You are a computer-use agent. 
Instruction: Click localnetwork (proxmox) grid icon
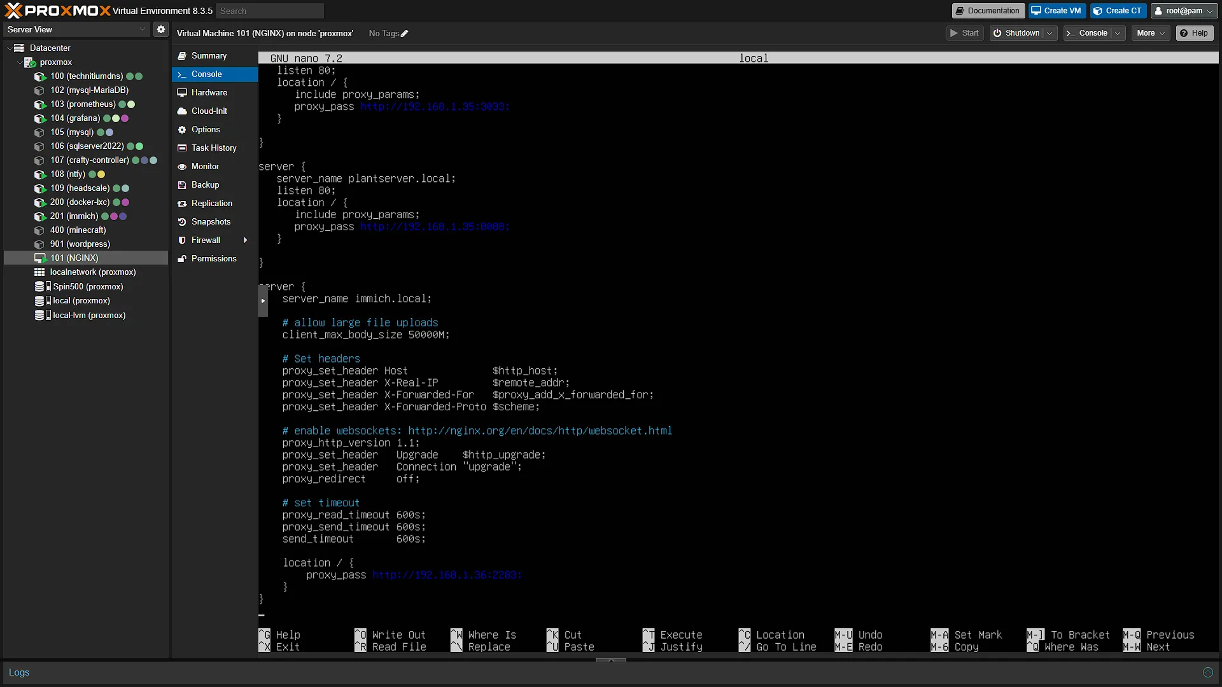tap(39, 272)
